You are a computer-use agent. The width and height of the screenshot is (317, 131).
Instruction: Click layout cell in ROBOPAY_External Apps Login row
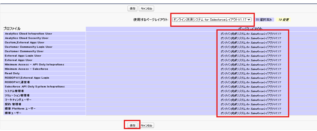click(251, 78)
